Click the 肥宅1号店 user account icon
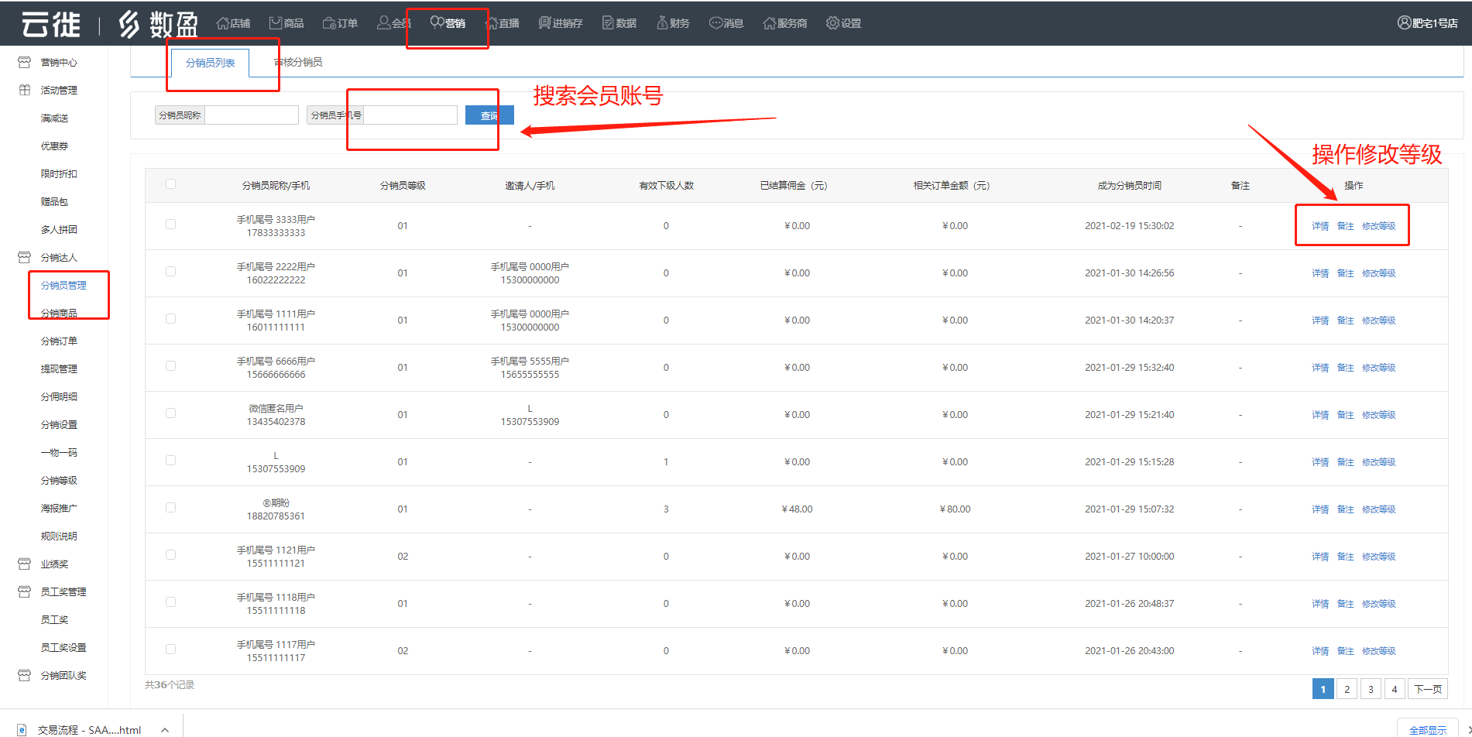The width and height of the screenshot is (1472, 737). click(1404, 23)
